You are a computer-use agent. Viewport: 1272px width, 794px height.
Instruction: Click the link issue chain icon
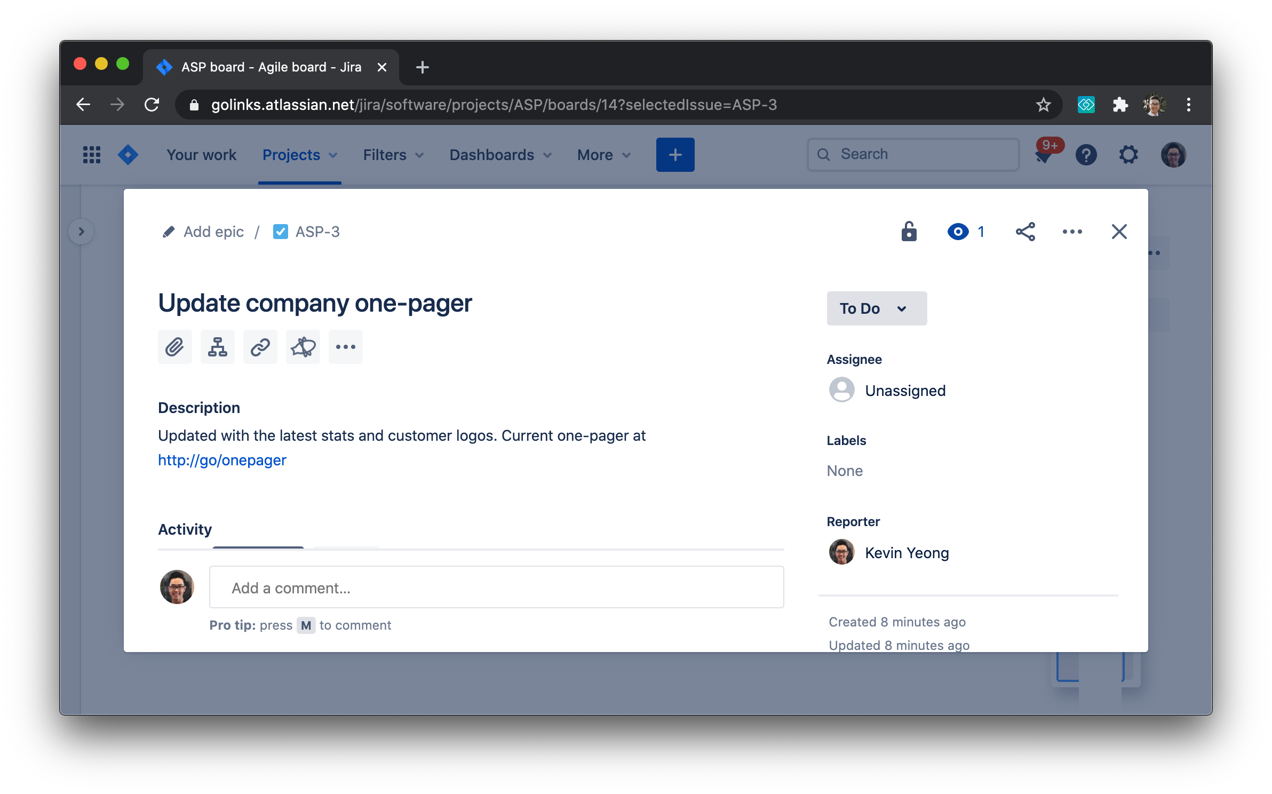tap(260, 347)
